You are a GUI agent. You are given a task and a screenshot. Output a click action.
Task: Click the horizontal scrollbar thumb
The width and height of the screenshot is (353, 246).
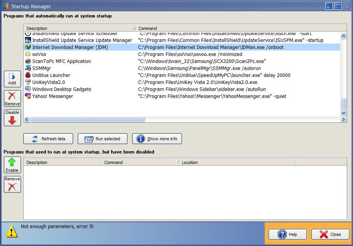[87, 120]
